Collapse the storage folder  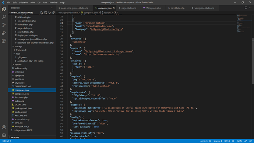pos(18,46)
